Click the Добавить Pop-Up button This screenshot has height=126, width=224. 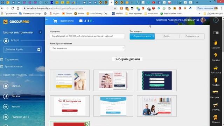point(22,50)
